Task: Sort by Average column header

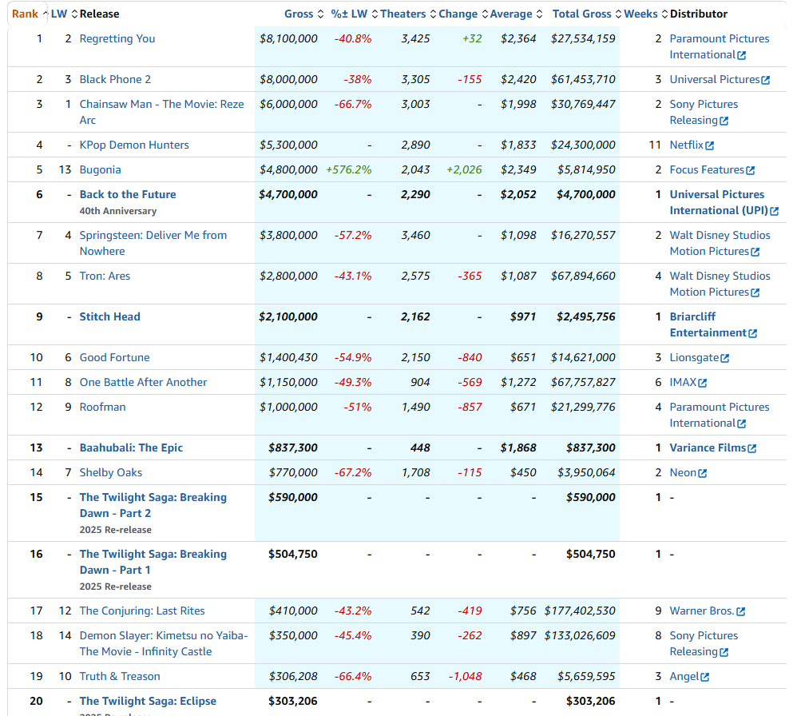Action: [511, 14]
